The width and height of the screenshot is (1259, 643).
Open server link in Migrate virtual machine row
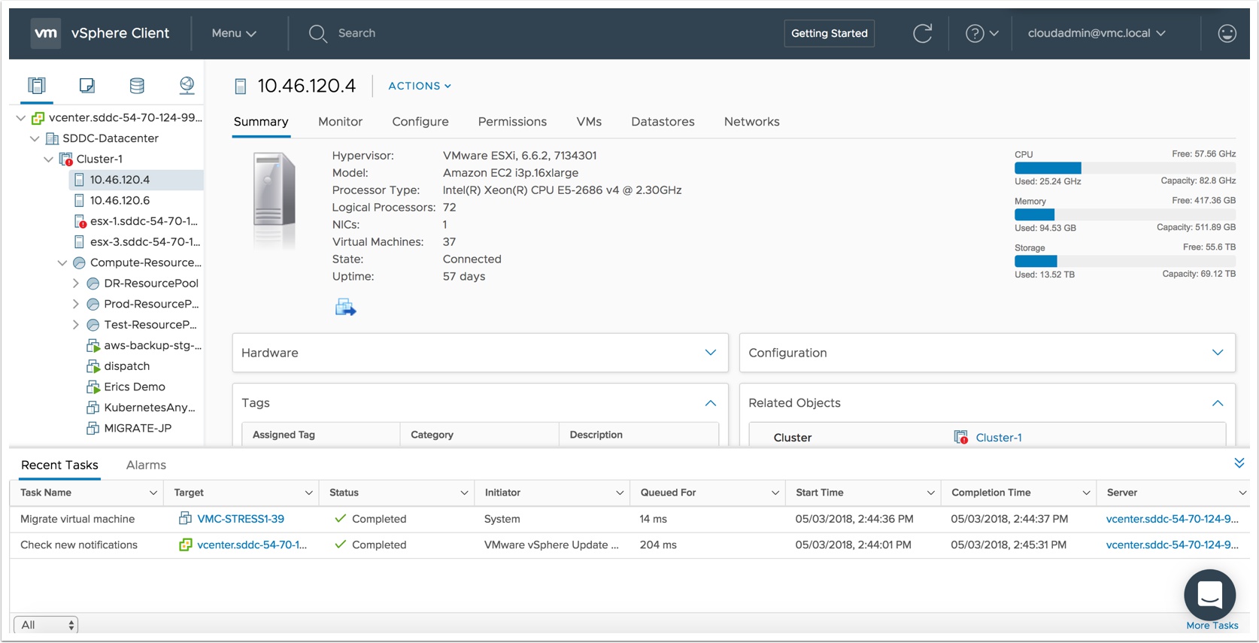pyautogui.click(x=1172, y=519)
